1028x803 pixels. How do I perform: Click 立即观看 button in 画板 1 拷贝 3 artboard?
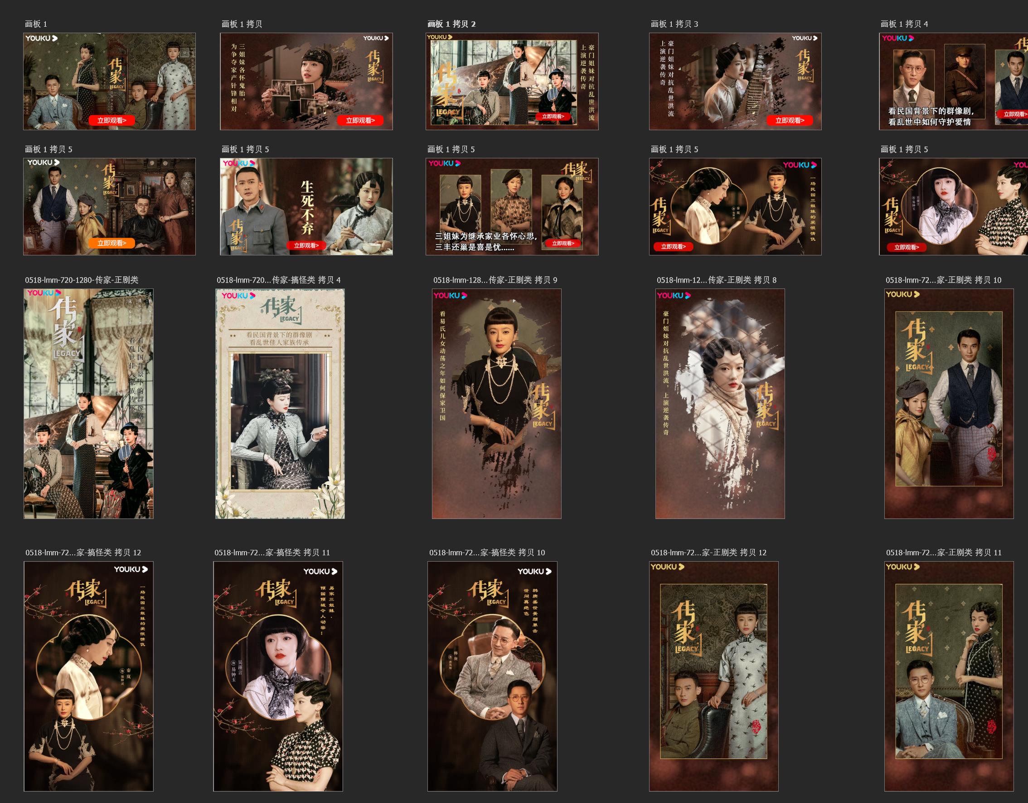[790, 121]
